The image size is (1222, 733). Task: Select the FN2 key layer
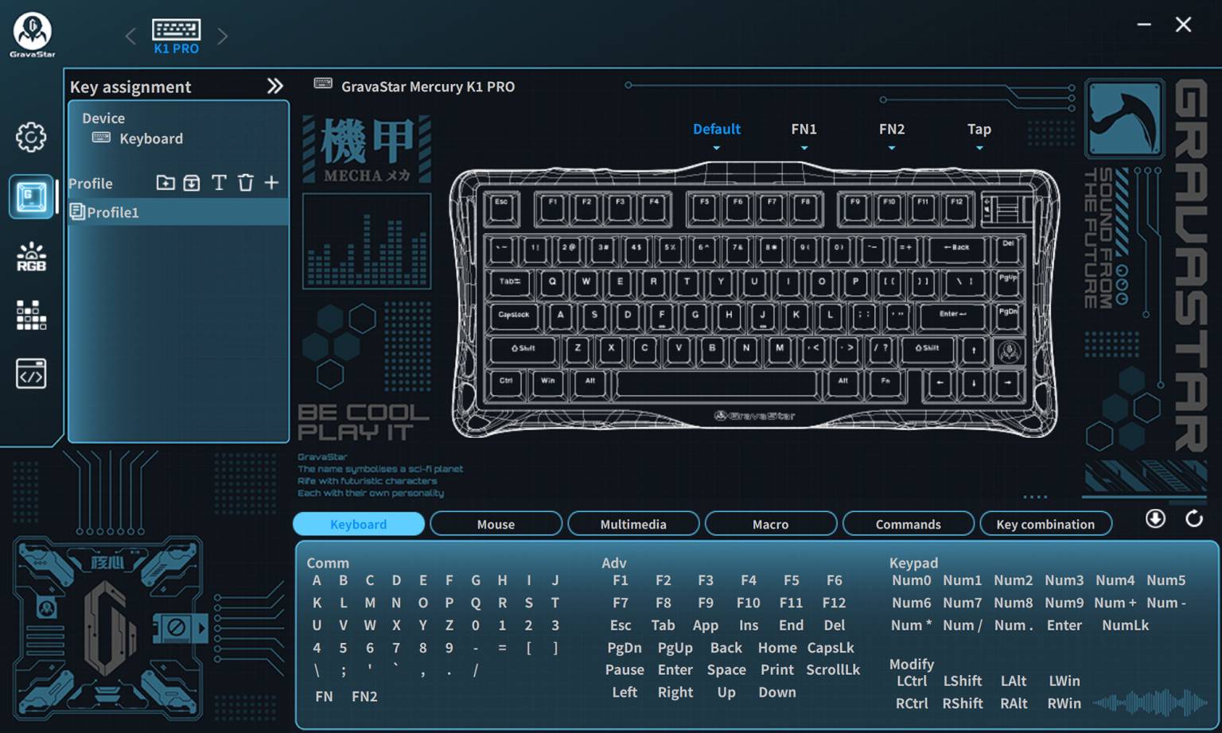tap(891, 129)
